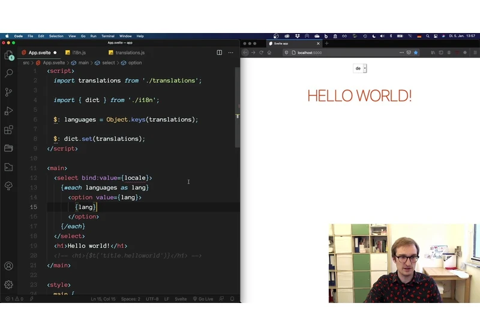The height and width of the screenshot is (336, 480).
Task: Show tracking protection shield info
Action: point(287,53)
